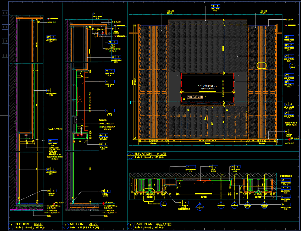Select the FFL 0.00 level marker in left section
The width and height of the screenshot is (301, 231).
(x=59, y=203)
